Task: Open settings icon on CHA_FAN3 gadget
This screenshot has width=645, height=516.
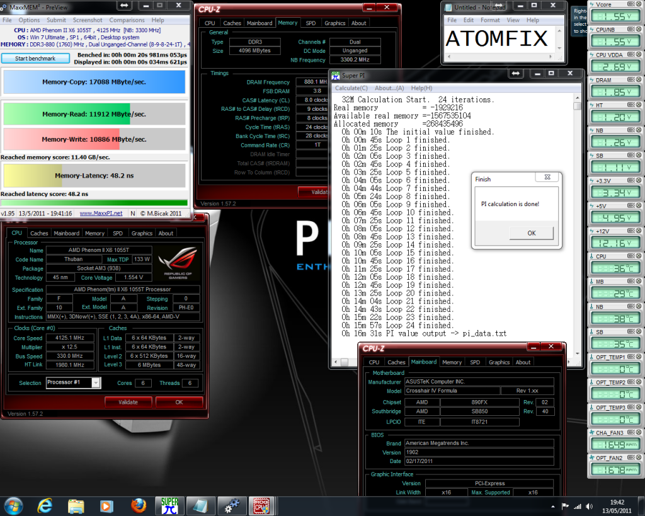Action: click(631, 432)
